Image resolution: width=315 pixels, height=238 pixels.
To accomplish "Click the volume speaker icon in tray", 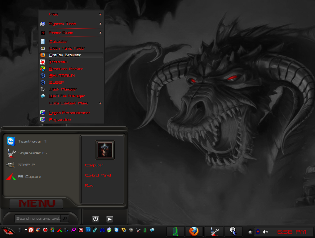I will click(265, 231).
